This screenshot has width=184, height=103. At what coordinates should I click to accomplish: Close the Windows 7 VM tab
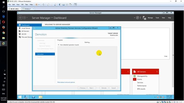pos(33,9)
